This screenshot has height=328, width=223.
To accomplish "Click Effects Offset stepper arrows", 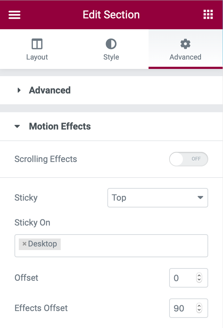I will click(199, 308).
